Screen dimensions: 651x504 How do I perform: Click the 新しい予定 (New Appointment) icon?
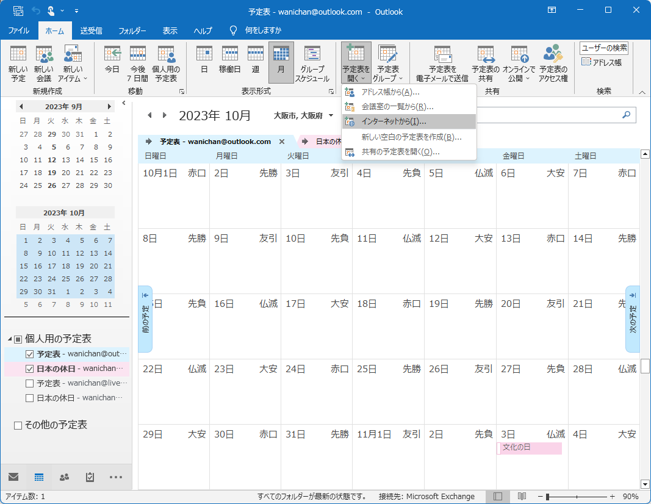tap(18, 63)
